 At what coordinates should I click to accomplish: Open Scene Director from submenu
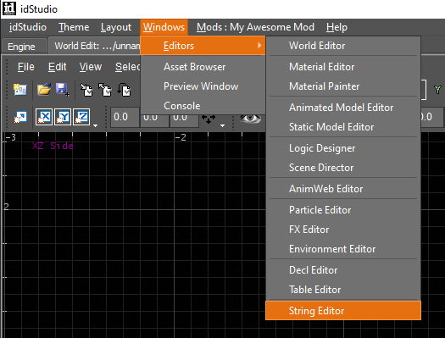tap(343, 168)
